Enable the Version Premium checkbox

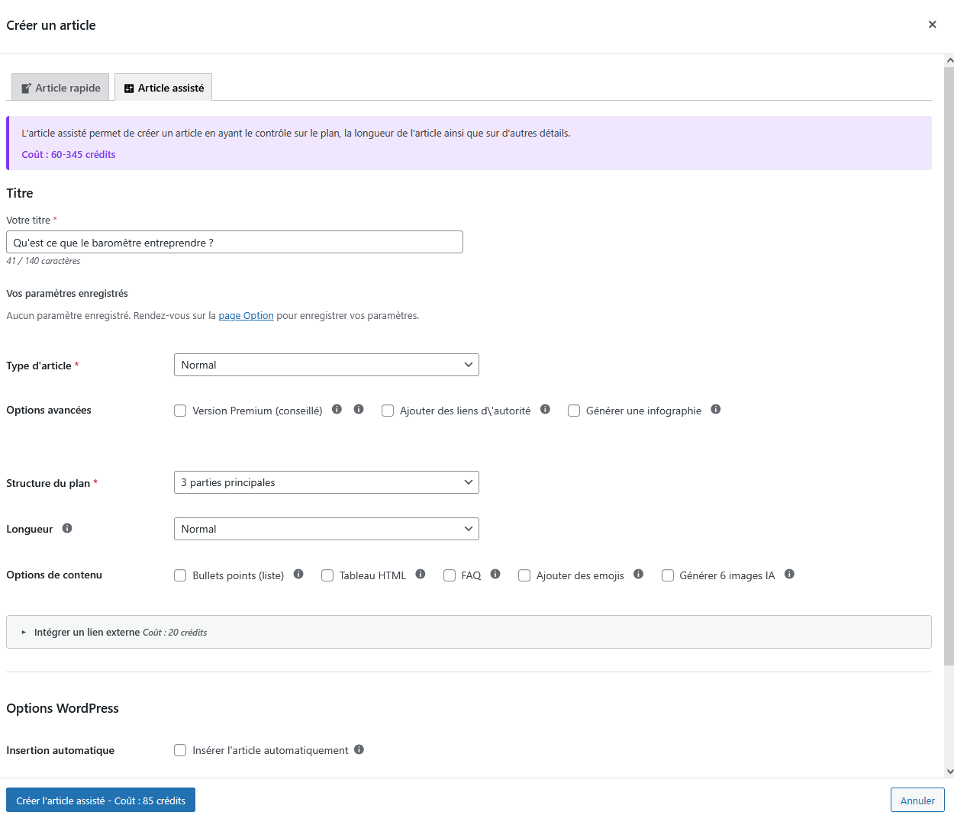[x=180, y=411]
